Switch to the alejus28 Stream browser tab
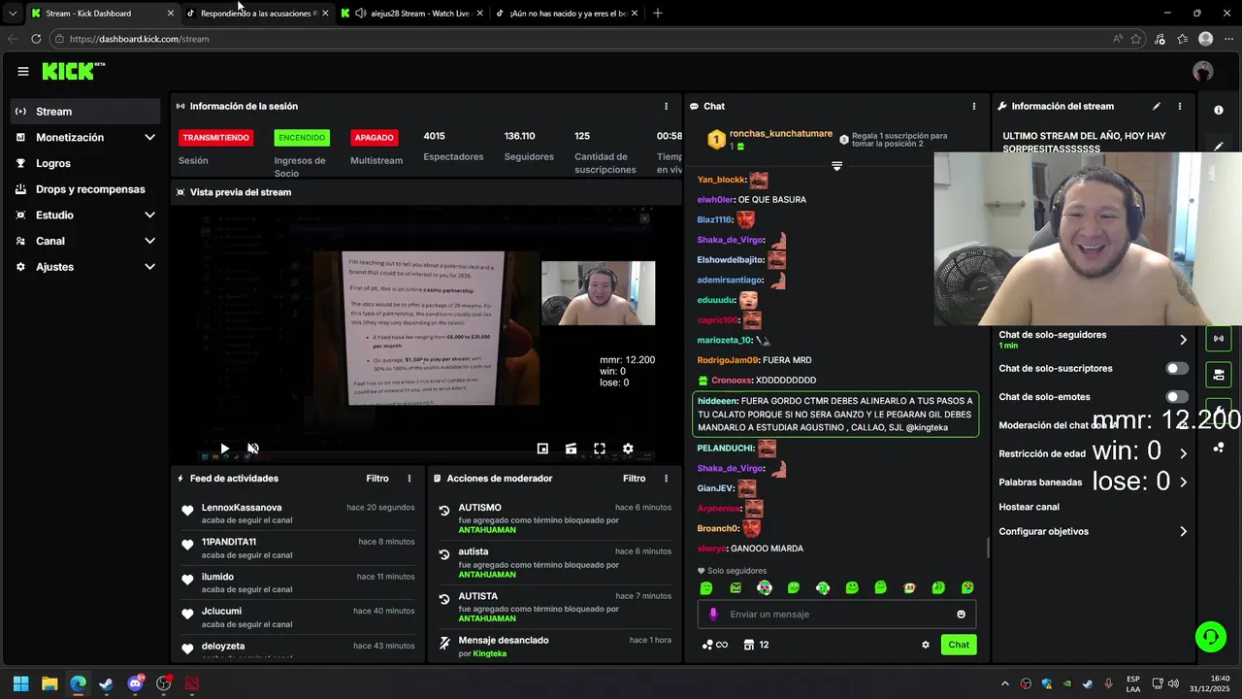1242x699 pixels. coord(411,14)
